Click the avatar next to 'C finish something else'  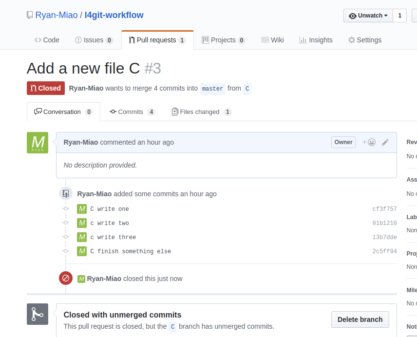point(82,251)
